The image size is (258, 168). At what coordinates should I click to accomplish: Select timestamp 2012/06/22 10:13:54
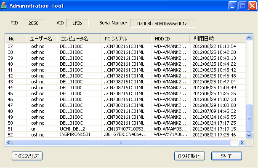coord(214,46)
